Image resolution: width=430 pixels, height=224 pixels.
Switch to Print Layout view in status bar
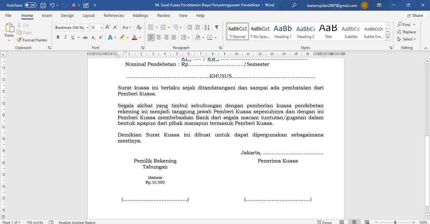(x=354, y=222)
